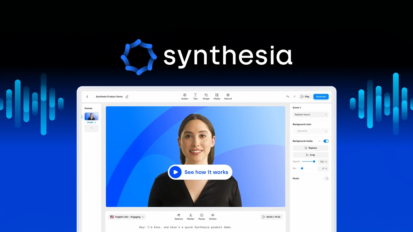Click See how it works play button
Image resolution: width=413 pixels, height=232 pixels.
coord(175,172)
